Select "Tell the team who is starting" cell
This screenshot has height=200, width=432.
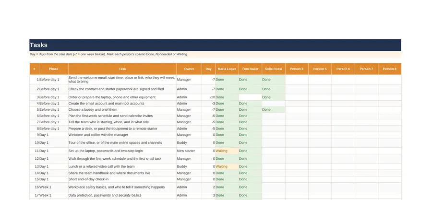122,122
